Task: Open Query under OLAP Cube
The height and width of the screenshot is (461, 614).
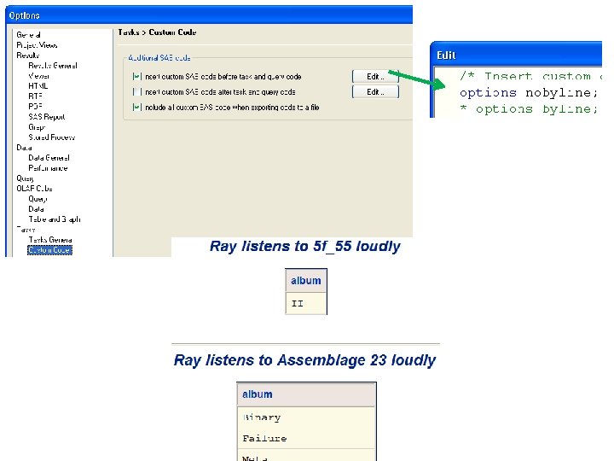Action: tap(38, 198)
